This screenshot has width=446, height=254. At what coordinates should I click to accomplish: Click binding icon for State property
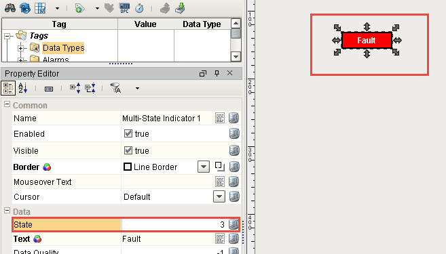[234, 224]
